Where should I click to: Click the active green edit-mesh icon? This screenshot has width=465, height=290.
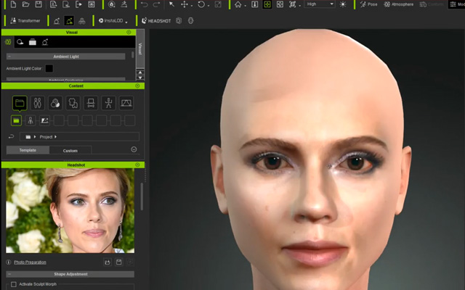(x=69, y=21)
